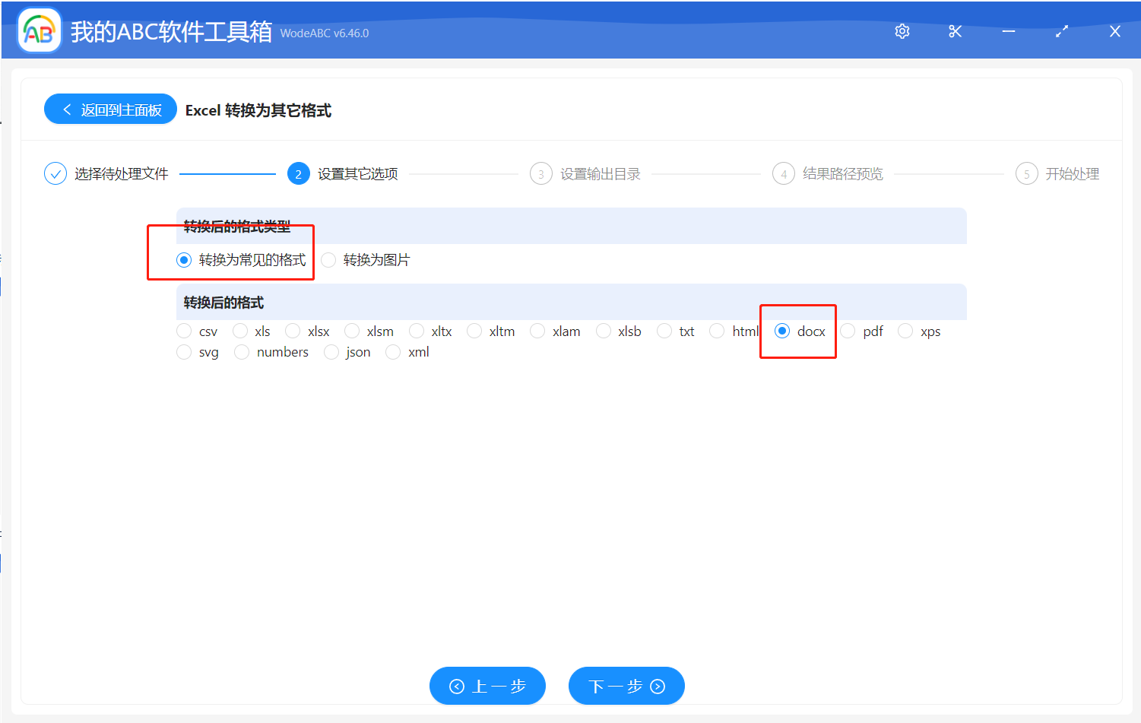Select csv as the output format

183,331
